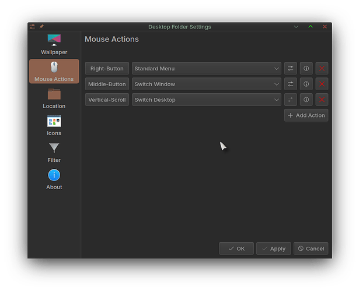Viewport: 359px width, 291px height.
Task: Add a new mouse action
Action: coord(306,115)
